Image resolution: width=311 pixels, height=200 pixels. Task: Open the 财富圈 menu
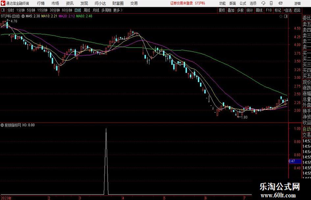pyautogui.click(x=118, y=3)
